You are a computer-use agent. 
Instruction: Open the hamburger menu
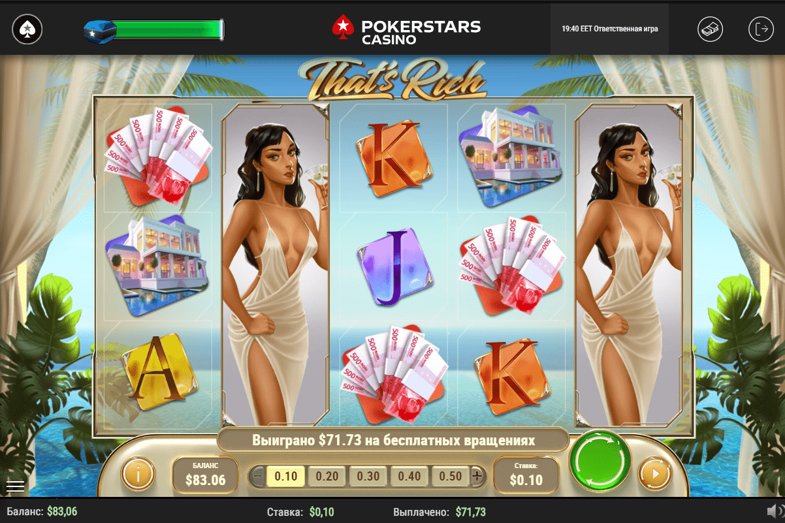tap(15, 486)
